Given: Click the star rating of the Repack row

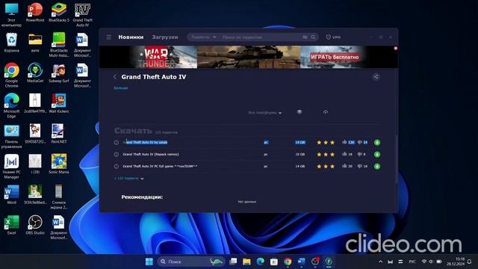Looking at the screenshot, I should [x=326, y=155].
